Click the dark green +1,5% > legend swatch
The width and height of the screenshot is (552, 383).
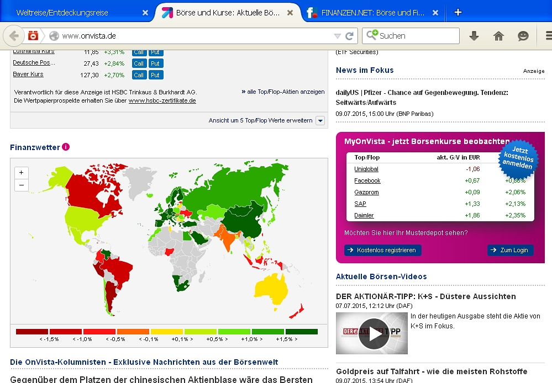[x=302, y=332]
